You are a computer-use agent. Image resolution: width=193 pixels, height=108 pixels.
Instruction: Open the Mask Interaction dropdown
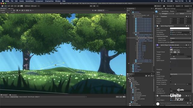[180, 30]
